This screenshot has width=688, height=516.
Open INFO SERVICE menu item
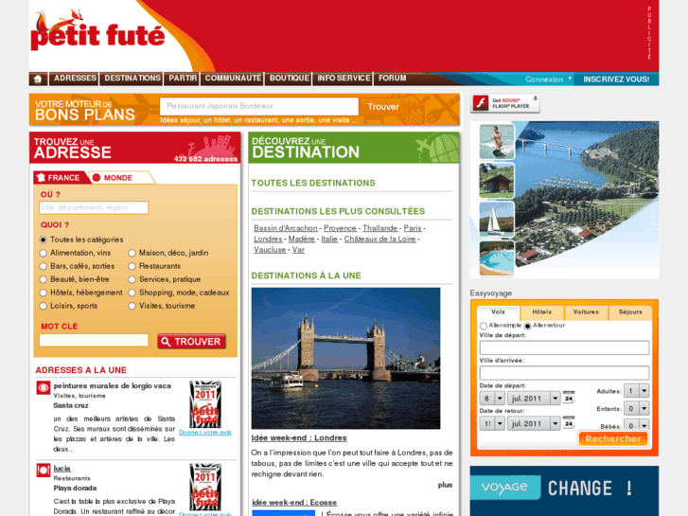[x=344, y=79]
